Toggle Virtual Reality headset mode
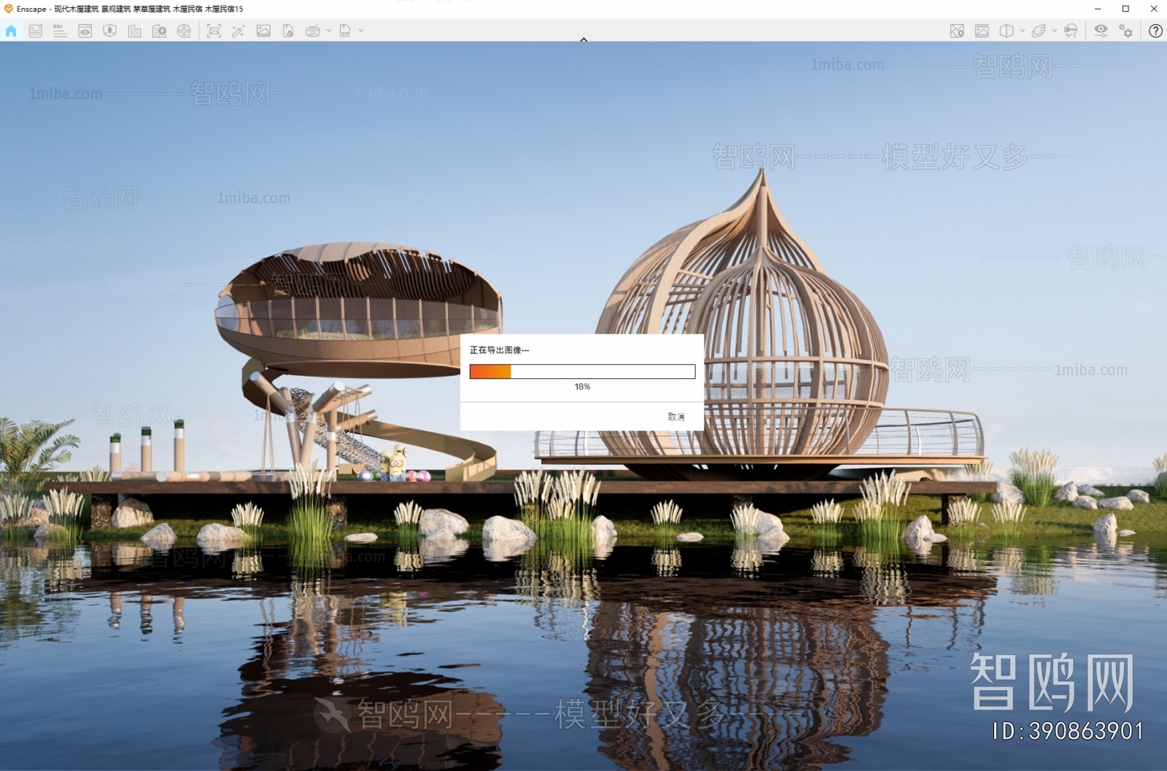 (x=1071, y=31)
